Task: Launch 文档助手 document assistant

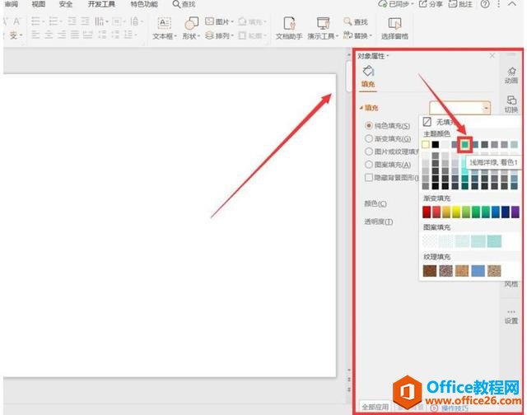Action: (289, 28)
